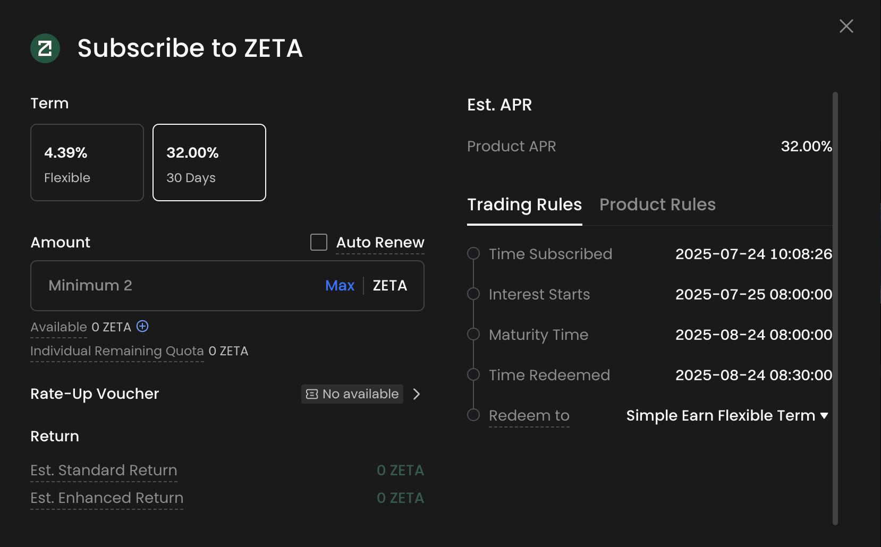Click the plus icon next to Available ZETA
Screen dimensions: 881x547
142,326
